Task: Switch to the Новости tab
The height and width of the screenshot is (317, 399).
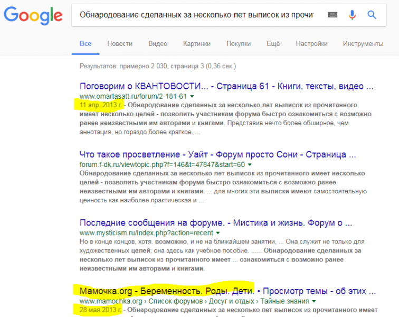Action: [x=120, y=43]
